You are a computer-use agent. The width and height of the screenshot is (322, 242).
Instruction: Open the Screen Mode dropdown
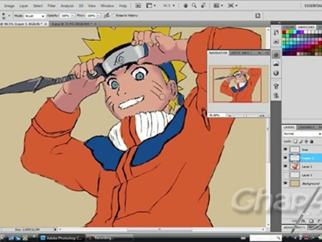232,6
